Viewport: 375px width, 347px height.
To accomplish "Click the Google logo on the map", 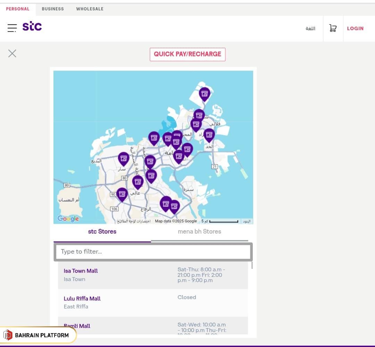I will tap(68, 219).
